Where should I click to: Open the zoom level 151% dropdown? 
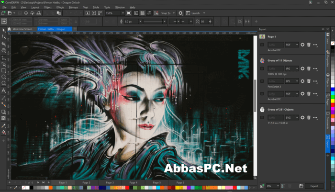(x=123, y=13)
